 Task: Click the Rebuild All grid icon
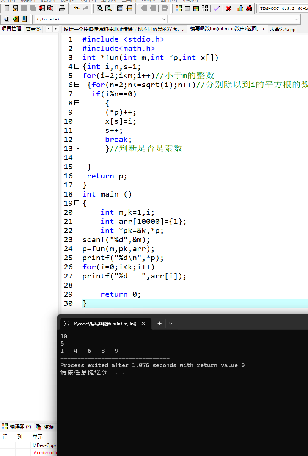(x=205, y=8)
